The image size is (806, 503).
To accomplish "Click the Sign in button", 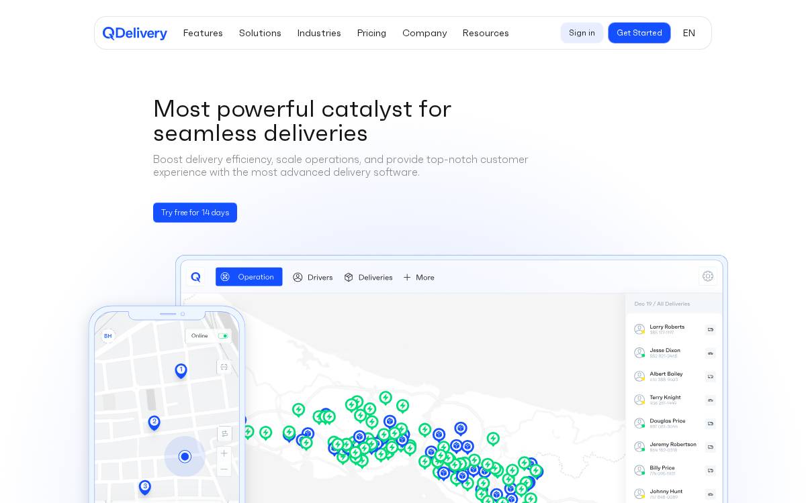I will tap(582, 33).
